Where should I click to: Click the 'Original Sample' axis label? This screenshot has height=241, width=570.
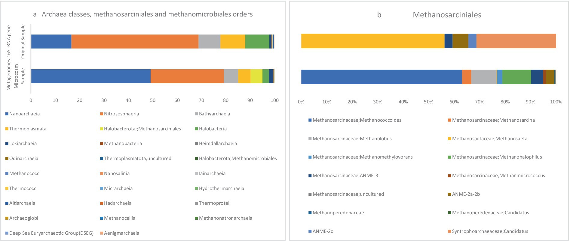(23, 41)
